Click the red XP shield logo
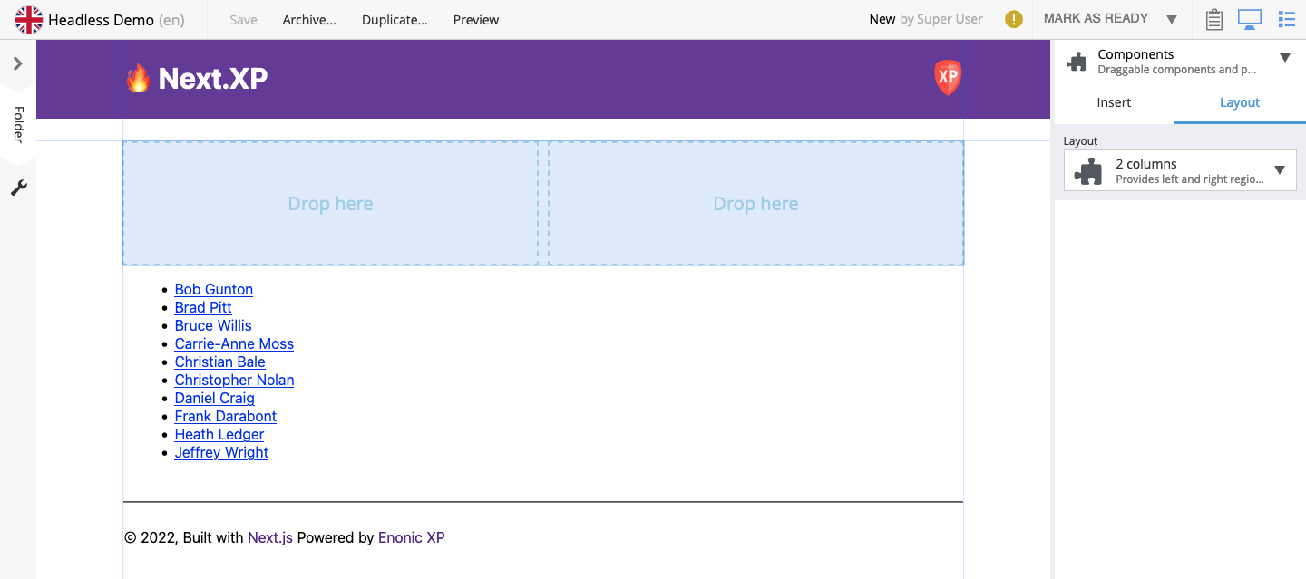The image size is (1306, 579). coord(948,78)
